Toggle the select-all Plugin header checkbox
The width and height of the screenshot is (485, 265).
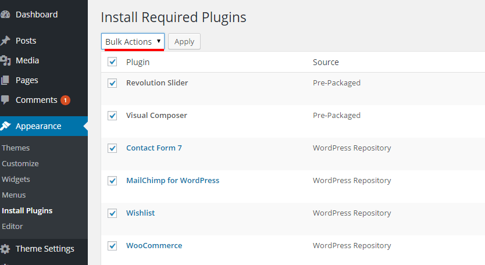(x=112, y=62)
